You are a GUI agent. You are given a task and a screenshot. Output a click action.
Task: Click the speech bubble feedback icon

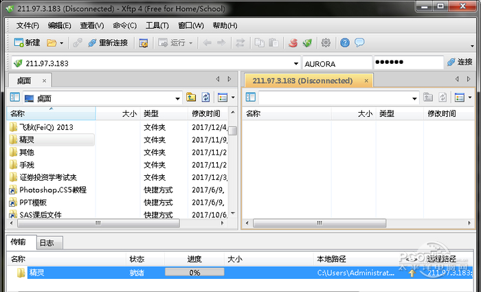tap(359, 43)
